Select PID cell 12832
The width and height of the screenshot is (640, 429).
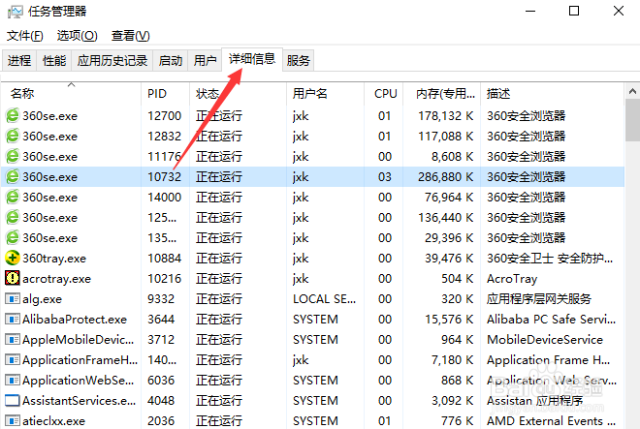coord(164,137)
